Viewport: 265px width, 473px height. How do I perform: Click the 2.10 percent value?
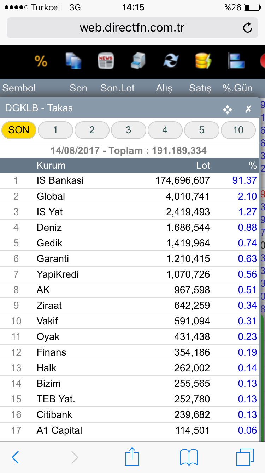click(247, 196)
